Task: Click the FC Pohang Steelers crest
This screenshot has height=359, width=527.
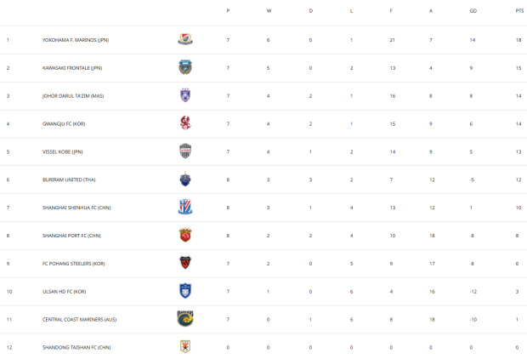Action: [x=185, y=263]
